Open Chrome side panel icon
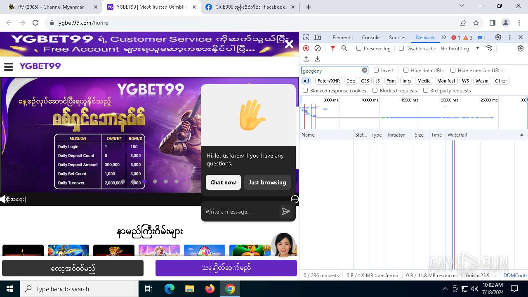This screenshot has height=297, width=528. (493, 23)
